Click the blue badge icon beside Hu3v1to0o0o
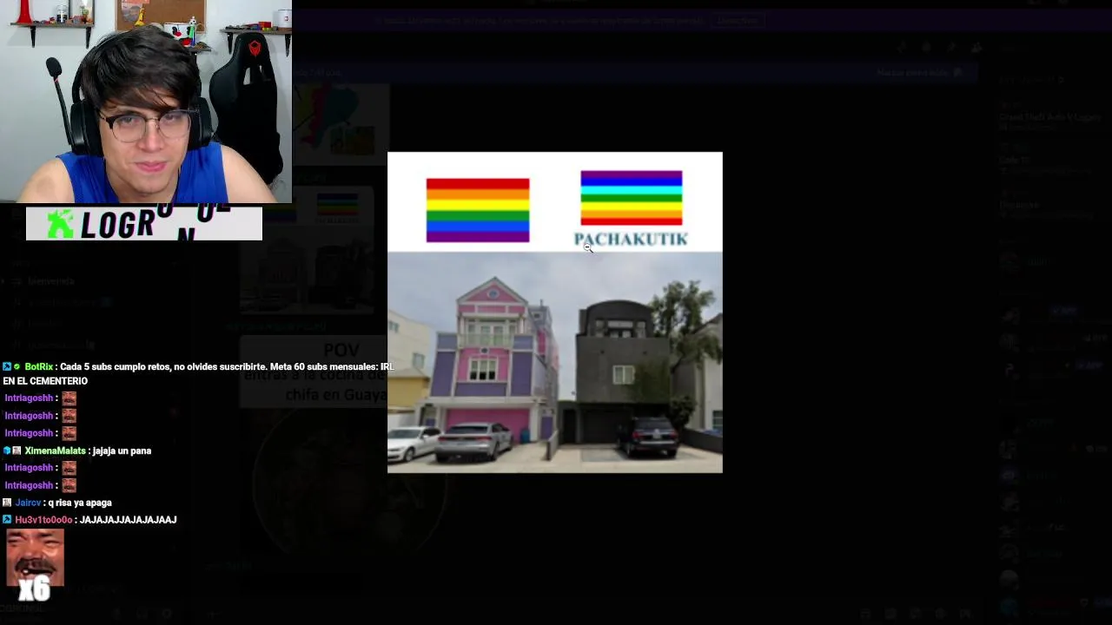Screen dimensions: 1112x625 7,520
